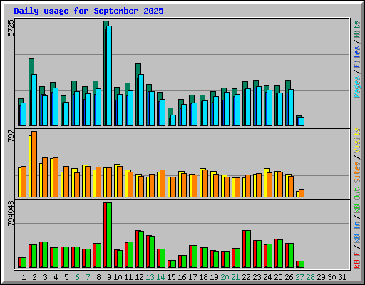
Task: Click day label 12 on the x-axis
Action: click(139, 277)
